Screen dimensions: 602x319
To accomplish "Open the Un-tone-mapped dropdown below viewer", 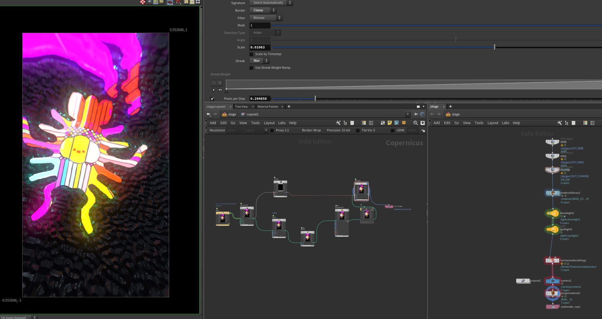I will pos(18,317).
